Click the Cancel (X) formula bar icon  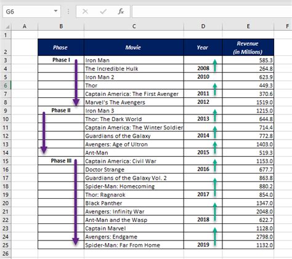point(85,12)
